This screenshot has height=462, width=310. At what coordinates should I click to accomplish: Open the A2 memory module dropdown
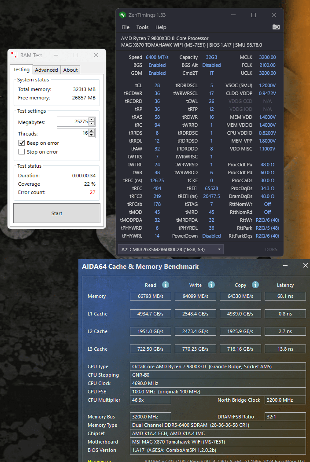click(x=171, y=249)
